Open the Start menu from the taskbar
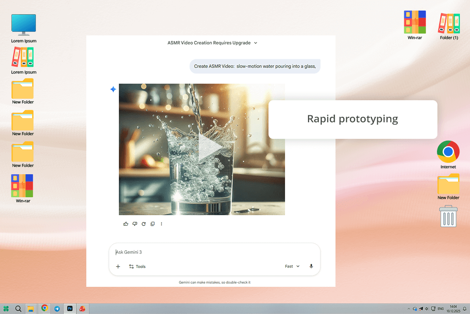Screen dimensions: 470x314 coord(6,308)
